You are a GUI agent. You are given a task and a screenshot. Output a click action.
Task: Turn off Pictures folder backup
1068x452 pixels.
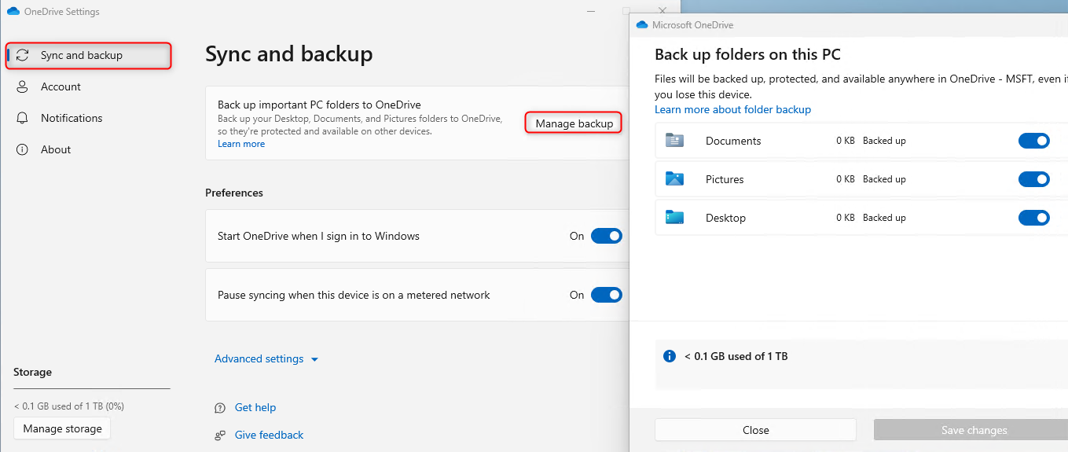[1033, 179]
